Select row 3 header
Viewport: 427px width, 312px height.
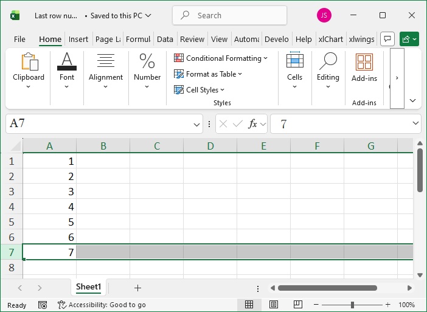click(12, 192)
